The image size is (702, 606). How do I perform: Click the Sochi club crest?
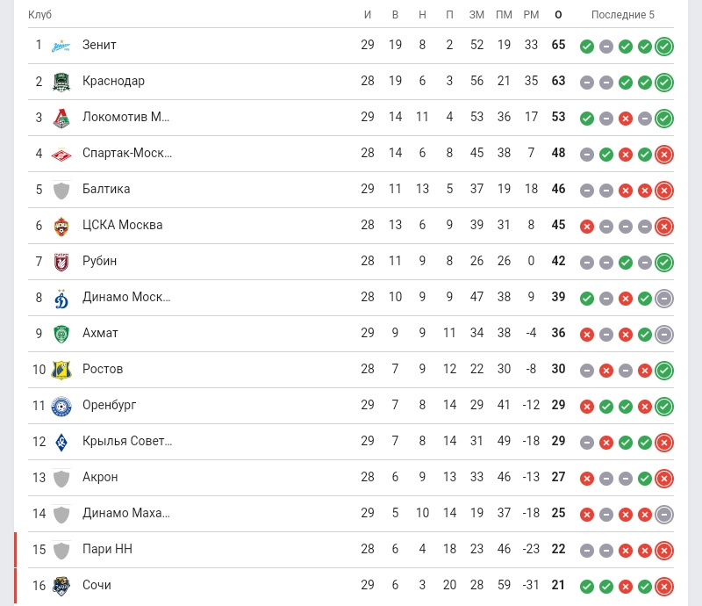coord(61,586)
